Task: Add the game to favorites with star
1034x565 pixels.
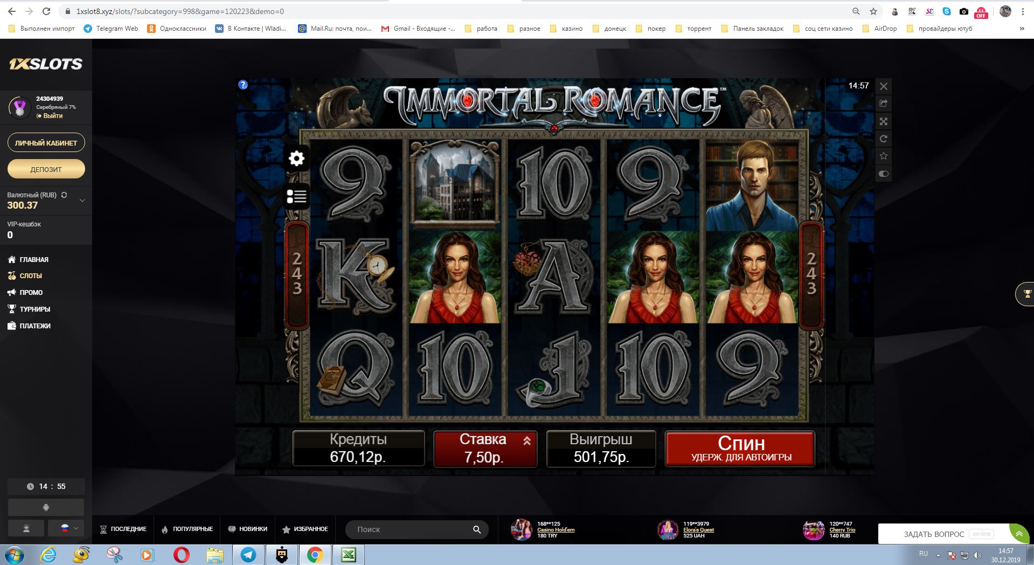Action: pos(884,156)
